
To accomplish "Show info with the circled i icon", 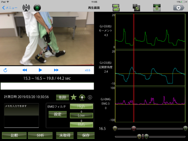I will (90, 97).
